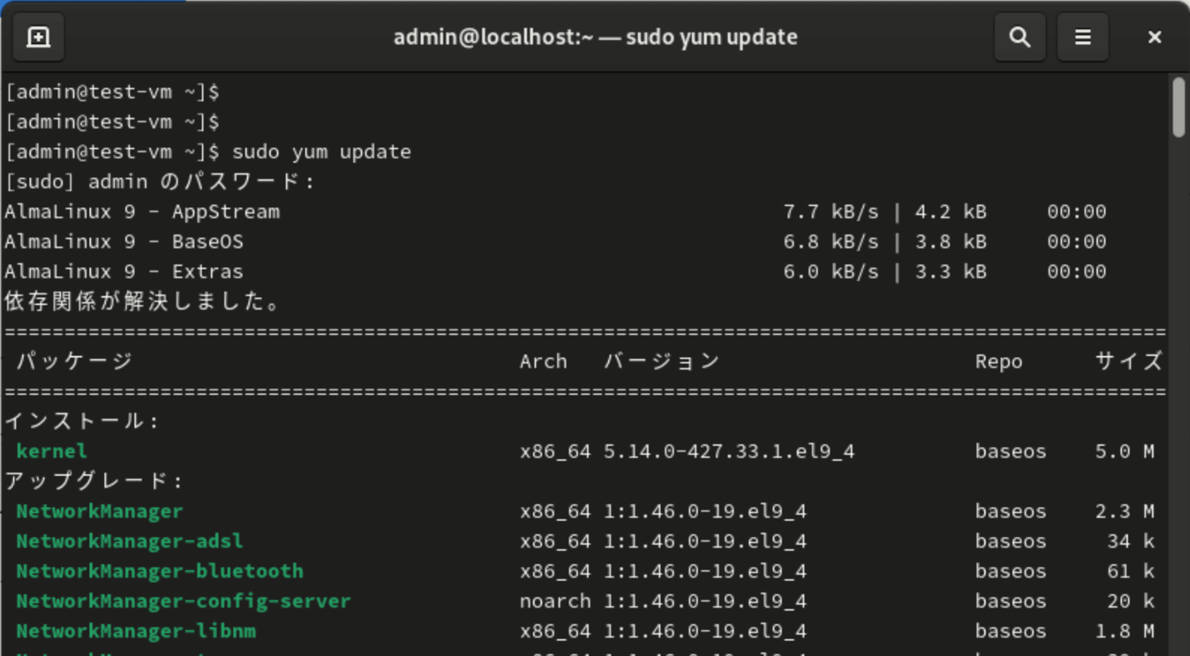Viewport: 1190px width, 656px height.
Task: Click the sudo yum update command text
Action: (321, 152)
